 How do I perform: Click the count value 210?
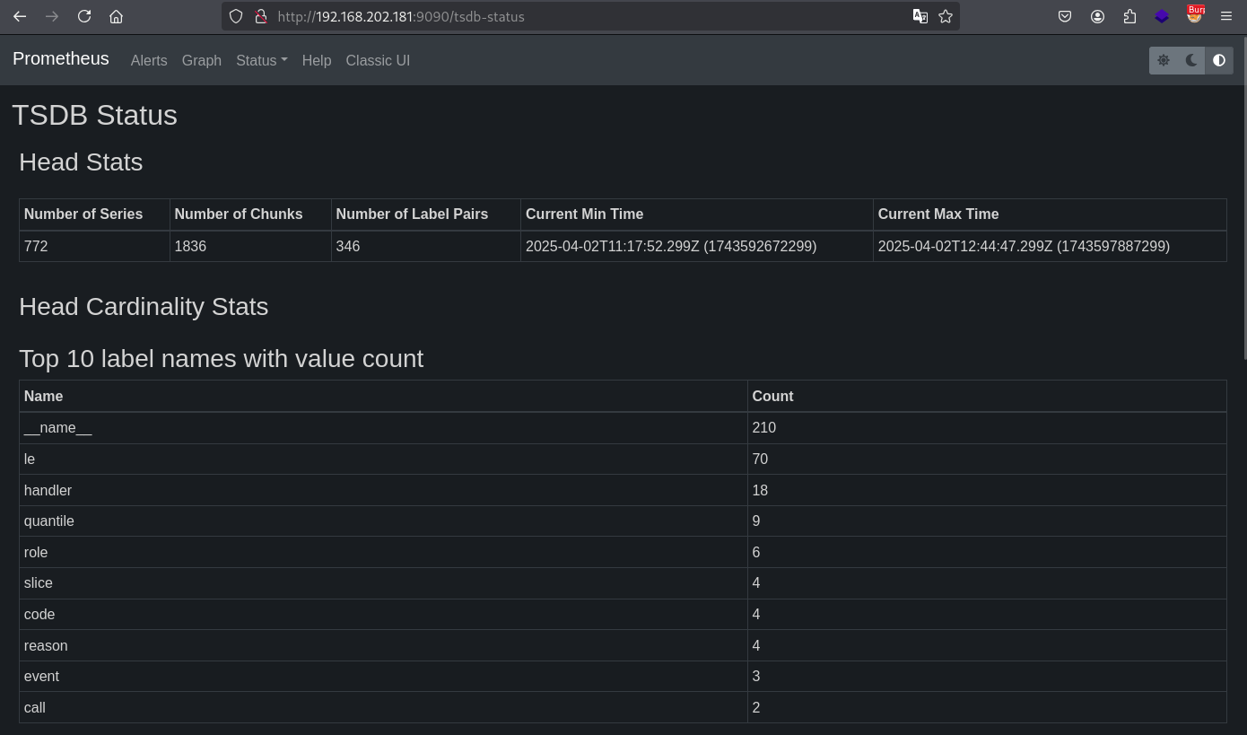[x=764, y=428]
